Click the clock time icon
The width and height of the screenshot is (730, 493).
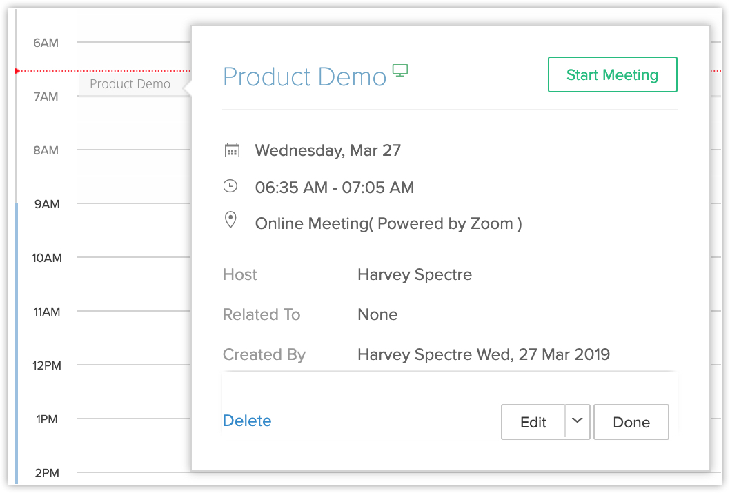pos(230,186)
